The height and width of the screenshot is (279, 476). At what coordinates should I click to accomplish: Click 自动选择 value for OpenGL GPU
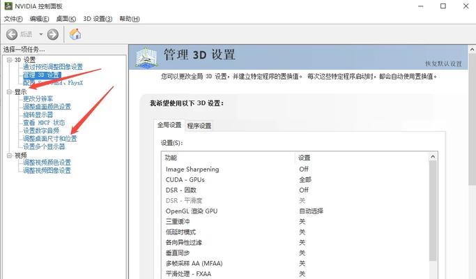point(311,211)
